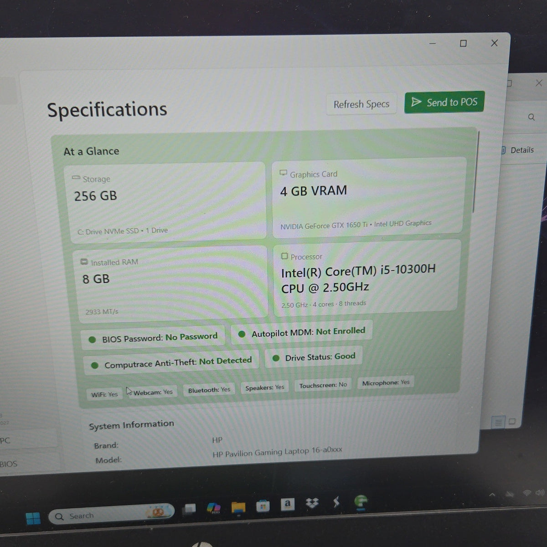Click the Wi-Fi icon in the system tray
This screenshot has height=547, width=547.
527,493
